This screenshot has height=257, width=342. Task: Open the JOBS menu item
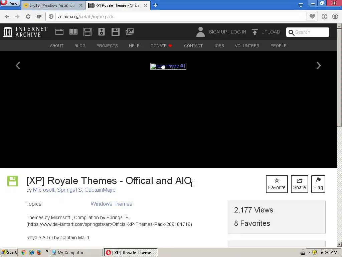tap(219, 46)
